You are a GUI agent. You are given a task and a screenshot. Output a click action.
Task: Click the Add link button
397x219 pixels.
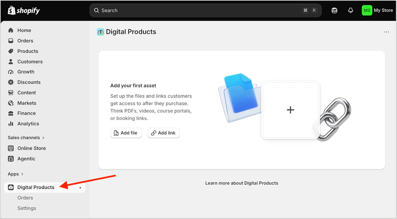[164, 133]
